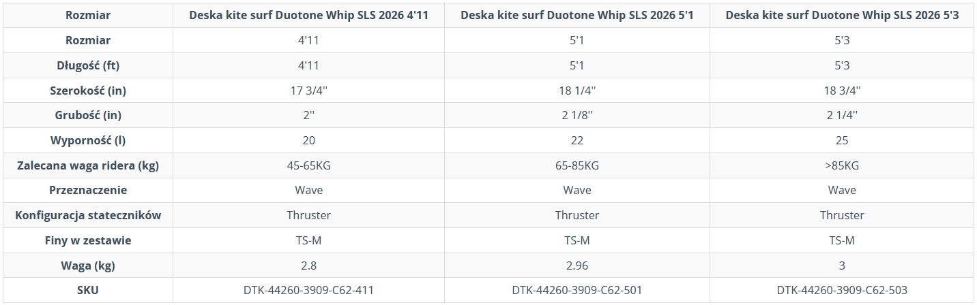Click the volume value 25
The height and width of the screenshot is (305, 977).
[x=842, y=140]
